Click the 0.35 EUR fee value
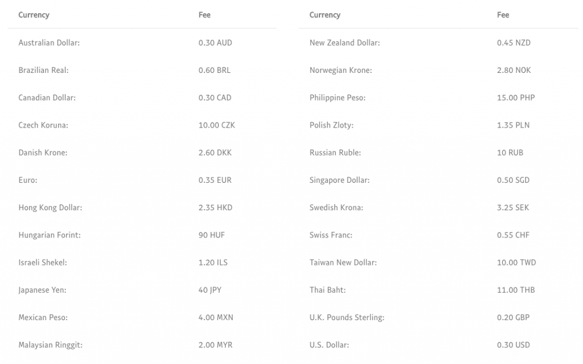The height and width of the screenshot is (364, 583). tap(215, 180)
